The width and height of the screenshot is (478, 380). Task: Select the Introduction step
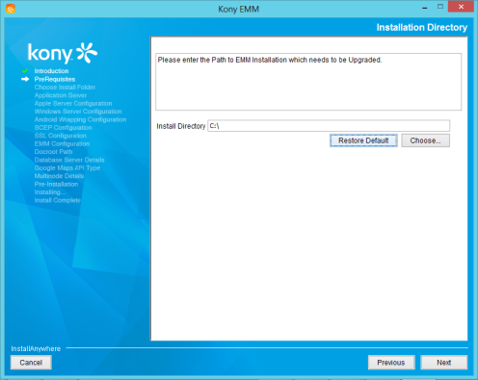[x=51, y=71]
